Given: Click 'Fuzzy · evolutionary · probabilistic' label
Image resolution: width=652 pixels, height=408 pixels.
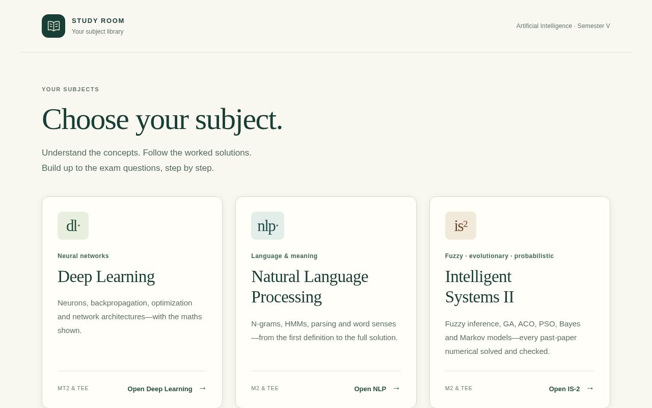Looking at the screenshot, I should [x=499, y=256].
